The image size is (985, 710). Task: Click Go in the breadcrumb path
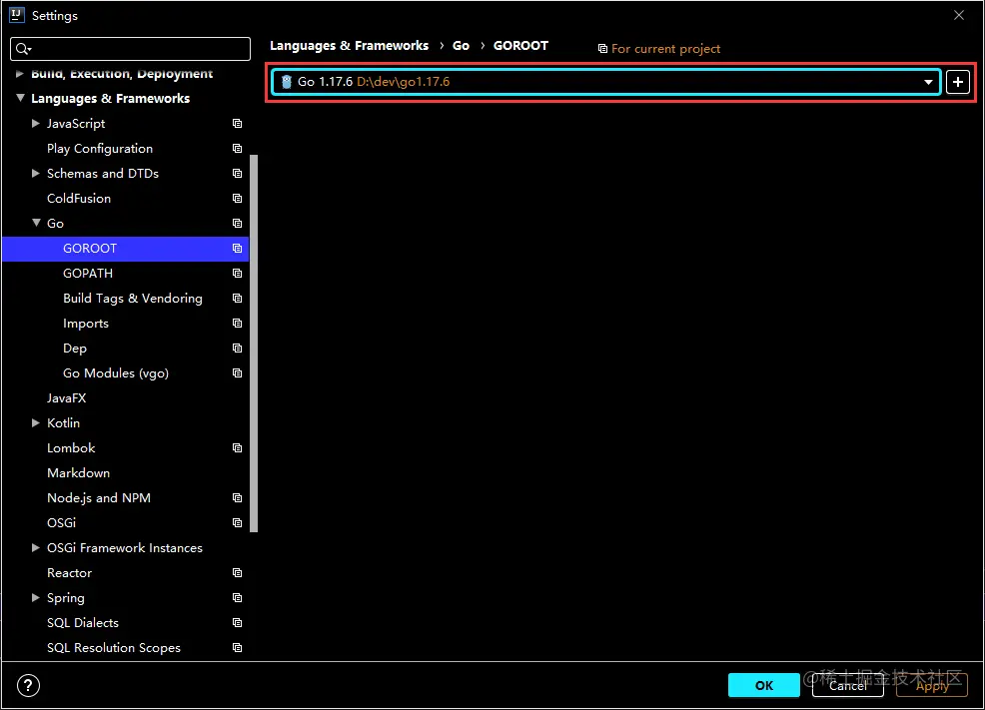click(461, 46)
